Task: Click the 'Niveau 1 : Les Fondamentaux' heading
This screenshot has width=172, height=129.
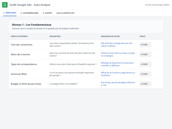Action: click(32, 25)
